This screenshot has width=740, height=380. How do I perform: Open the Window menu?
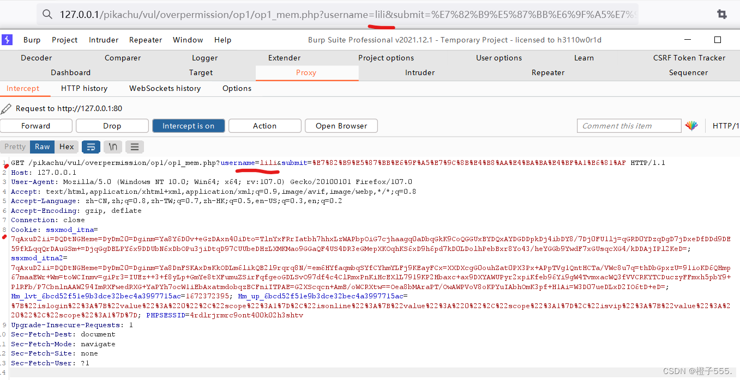188,40
